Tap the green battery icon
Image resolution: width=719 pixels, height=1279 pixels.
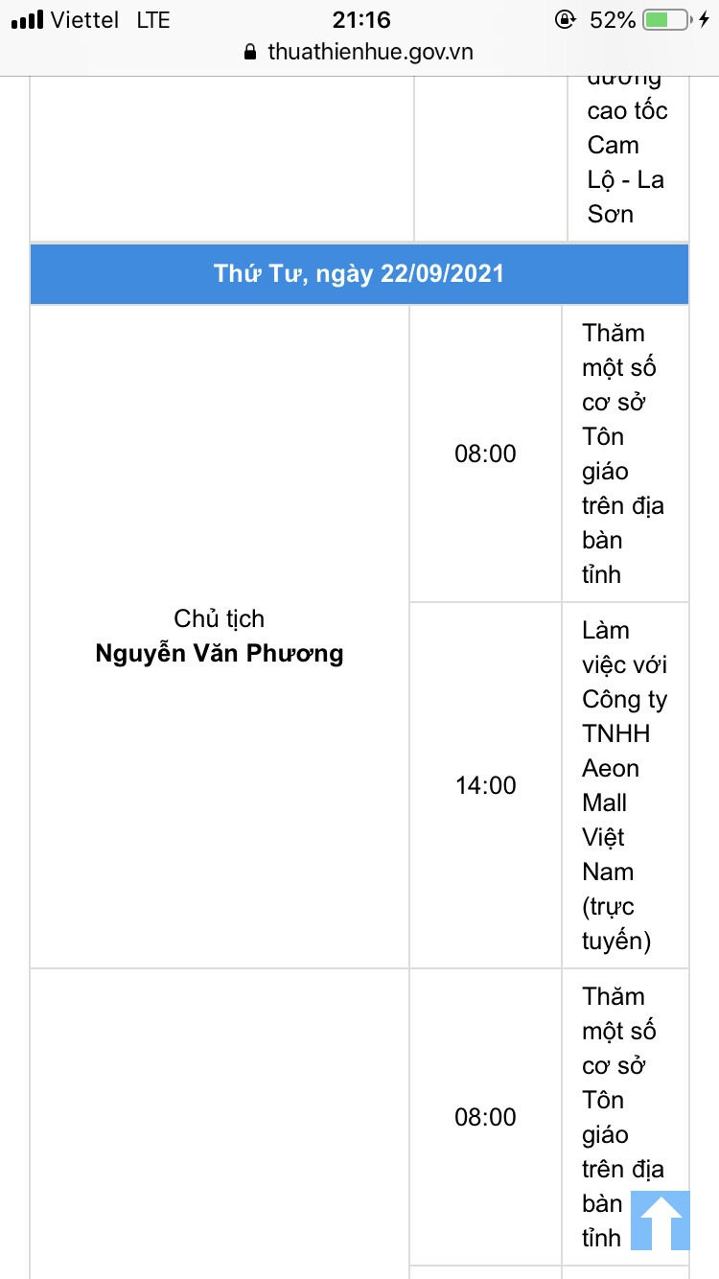click(x=666, y=19)
